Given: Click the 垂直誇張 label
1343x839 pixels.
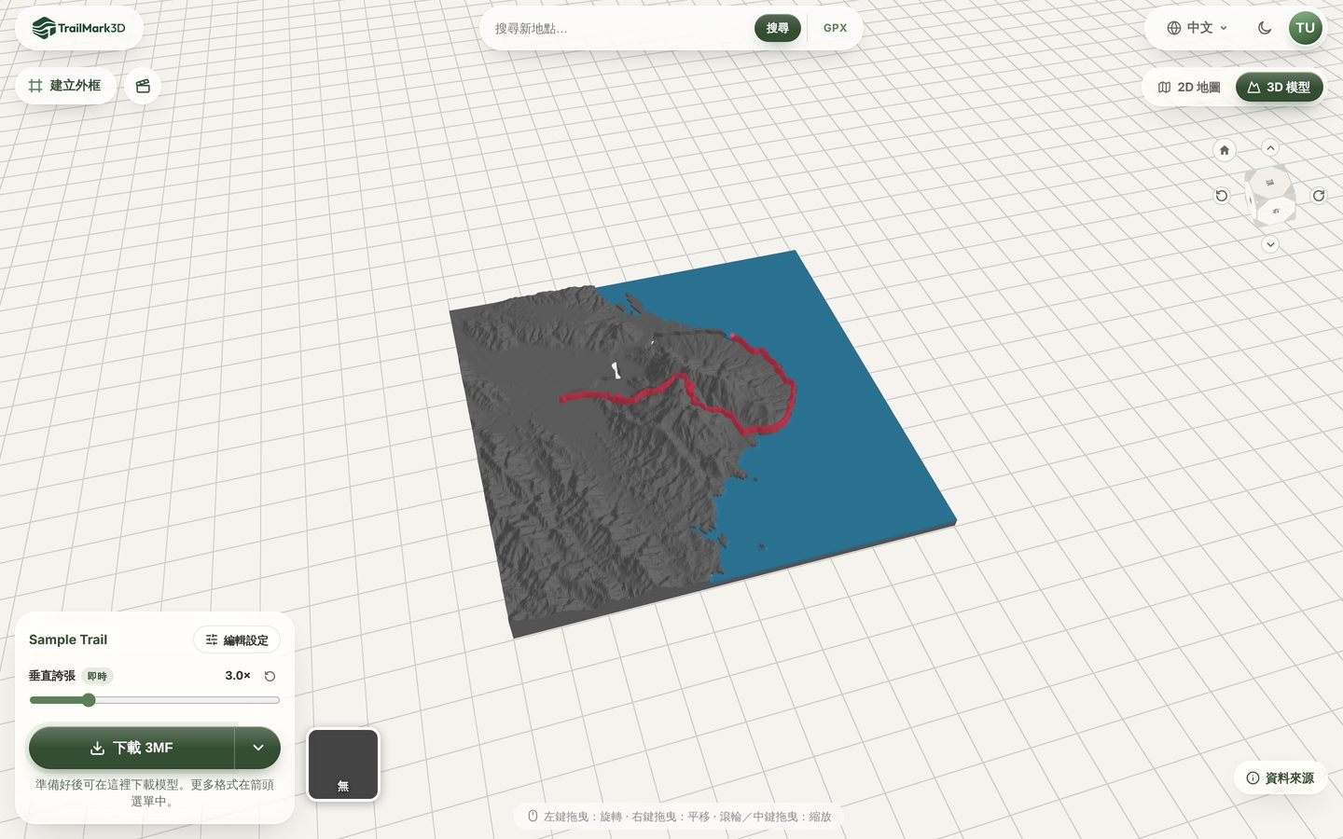Looking at the screenshot, I should coord(52,676).
